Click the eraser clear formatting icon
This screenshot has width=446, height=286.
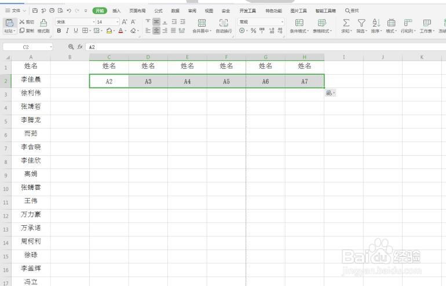pos(133,31)
